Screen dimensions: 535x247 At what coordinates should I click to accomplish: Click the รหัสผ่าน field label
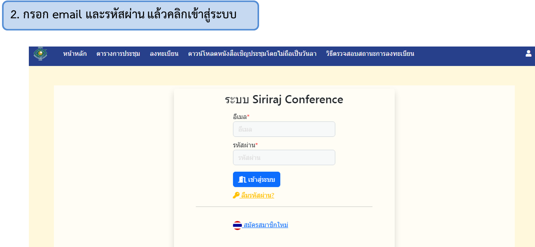pyautogui.click(x=244, y=145)
